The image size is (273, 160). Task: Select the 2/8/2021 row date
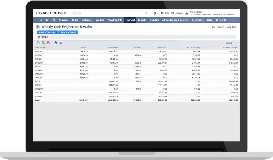tap(39, 85)
